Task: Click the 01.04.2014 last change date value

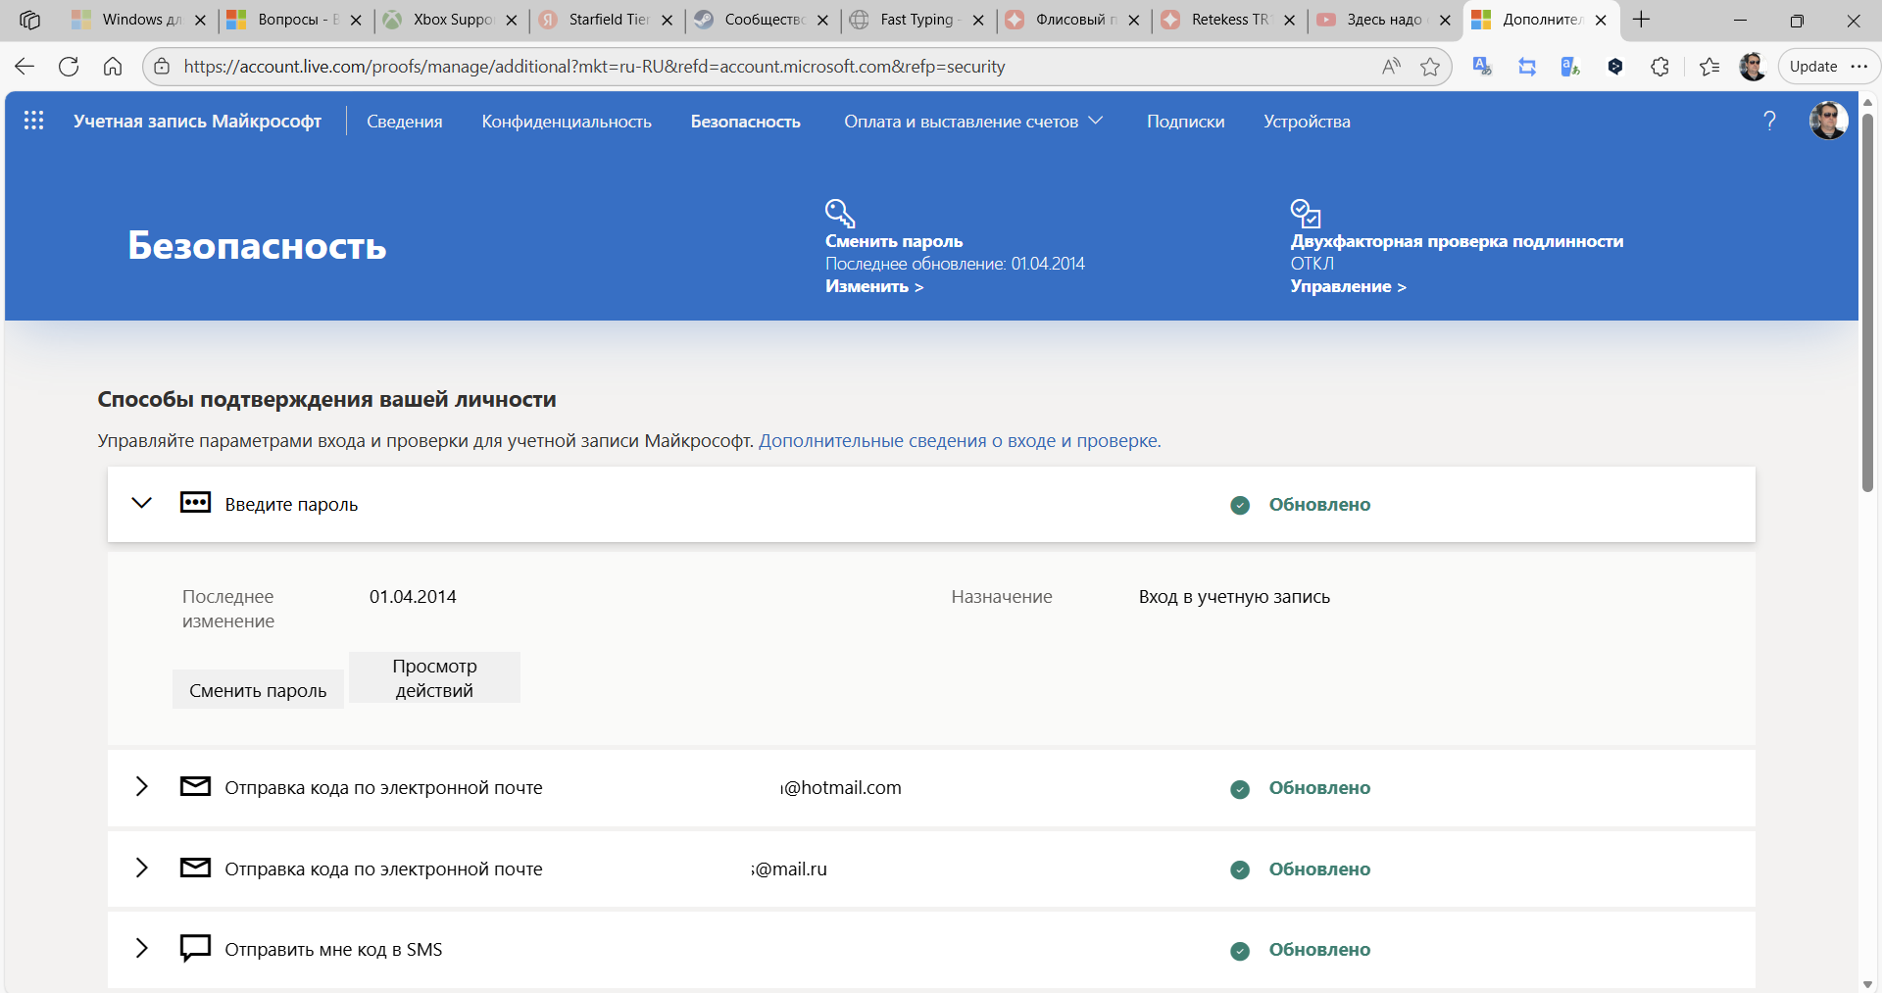Action: (413, 596)
